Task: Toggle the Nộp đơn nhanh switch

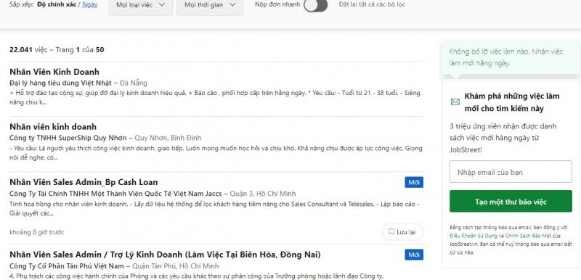Action: click(315, 5)
